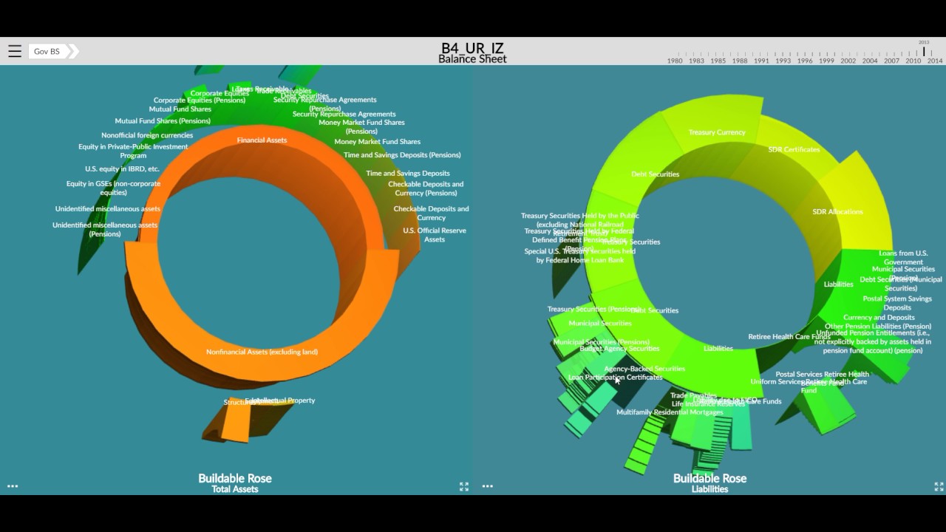
Task: Click Multifamily Residential Mortgages label
Action: (x=670, y=412)
